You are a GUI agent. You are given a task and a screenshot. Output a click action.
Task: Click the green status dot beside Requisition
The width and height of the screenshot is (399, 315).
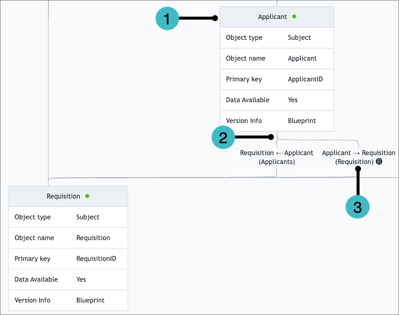(88, 196)
